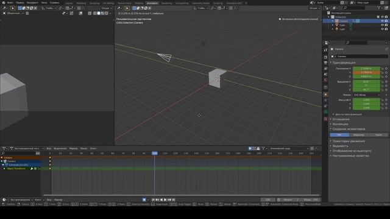Image resolution: width=390 pixels, height=219 pixels.
Task: Open the View Layer properties tab
Action: 325,69
